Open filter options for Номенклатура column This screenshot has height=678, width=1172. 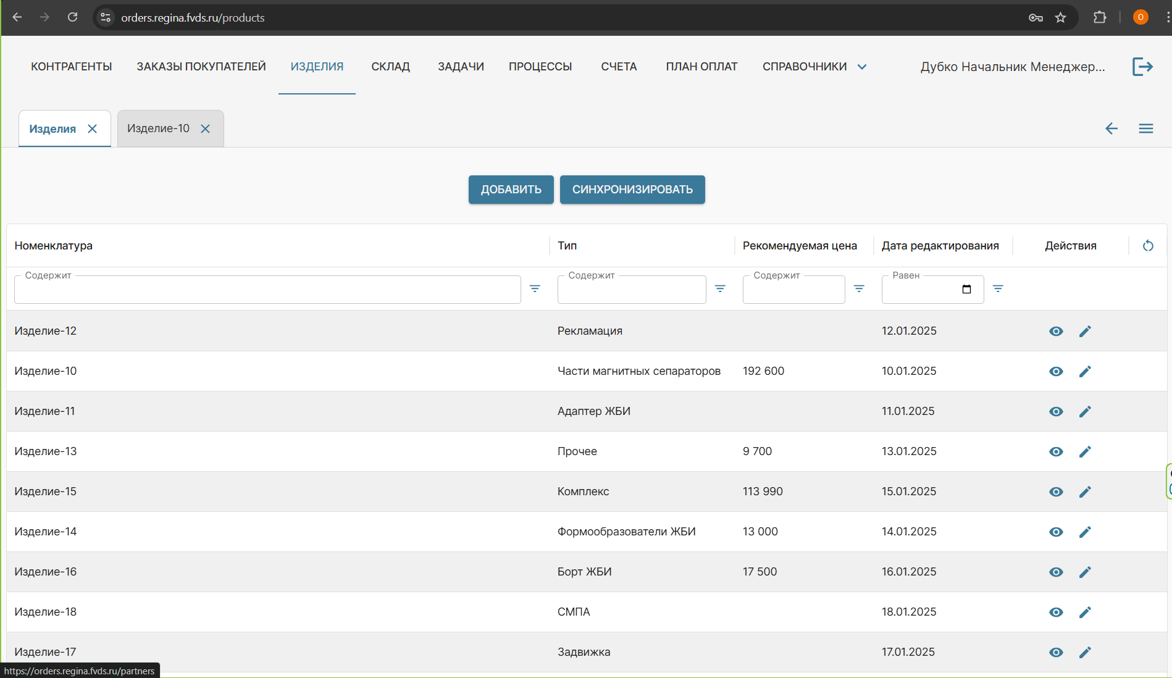point(535,288)
